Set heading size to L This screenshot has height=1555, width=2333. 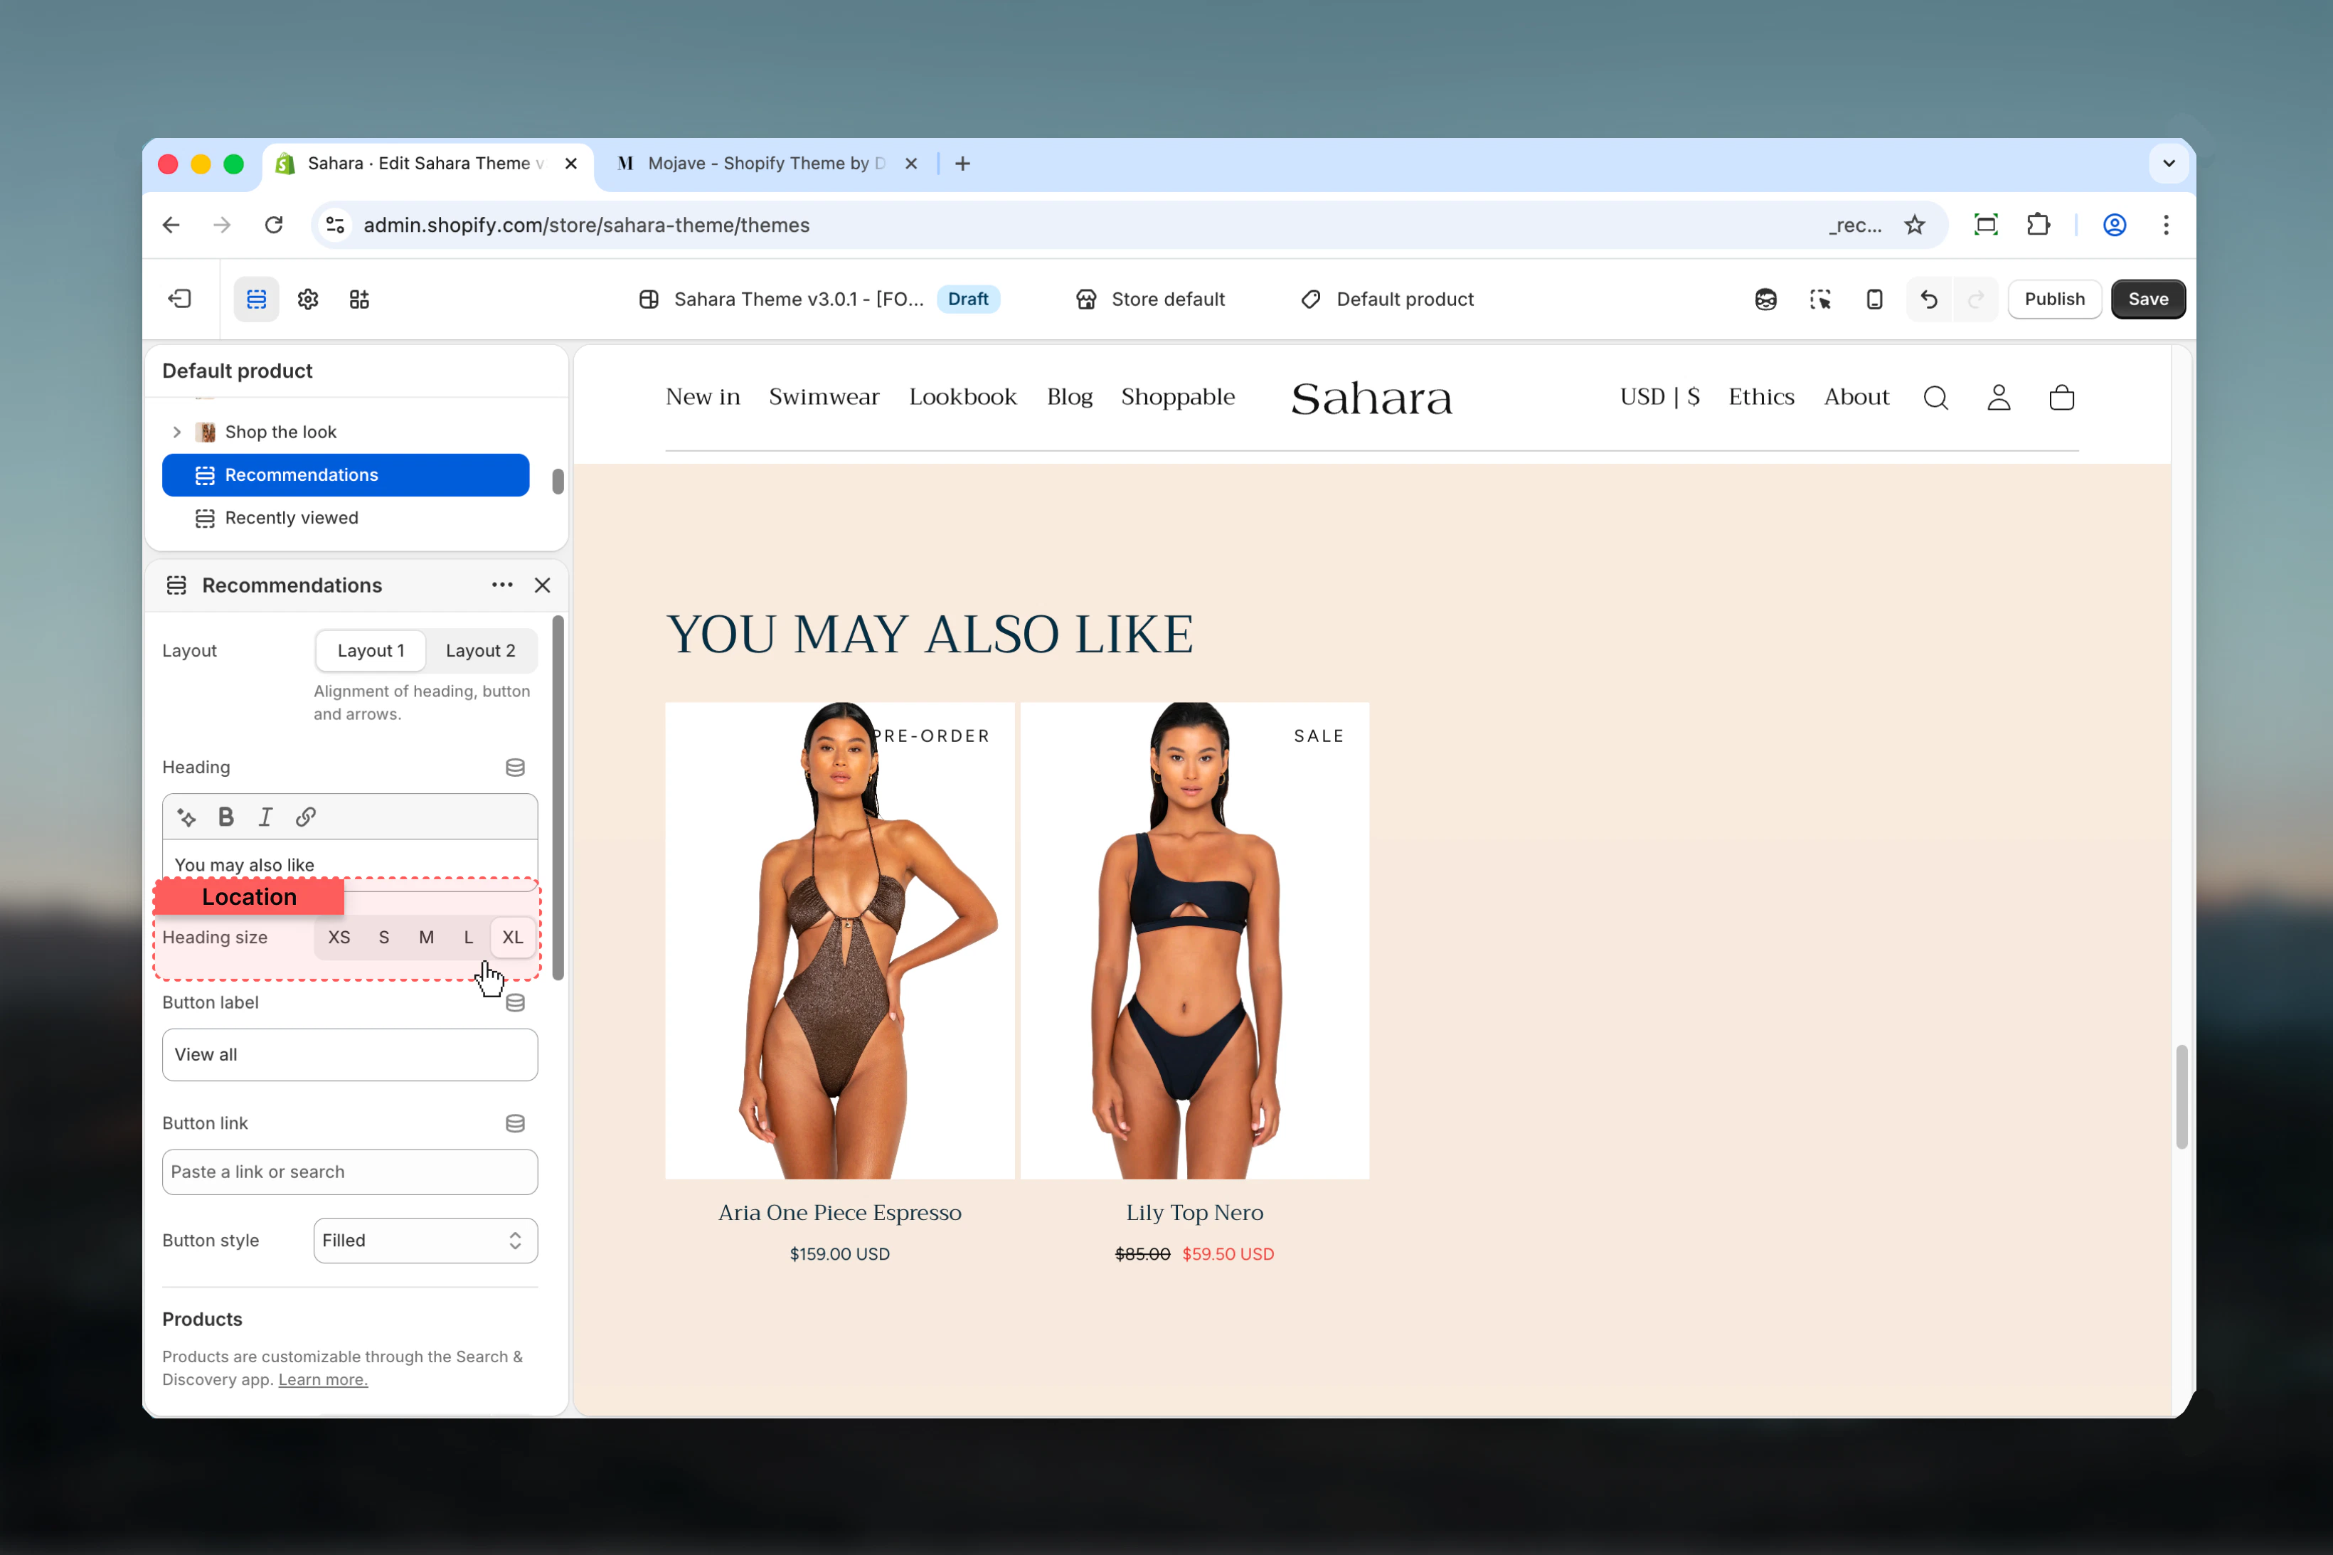469,937
